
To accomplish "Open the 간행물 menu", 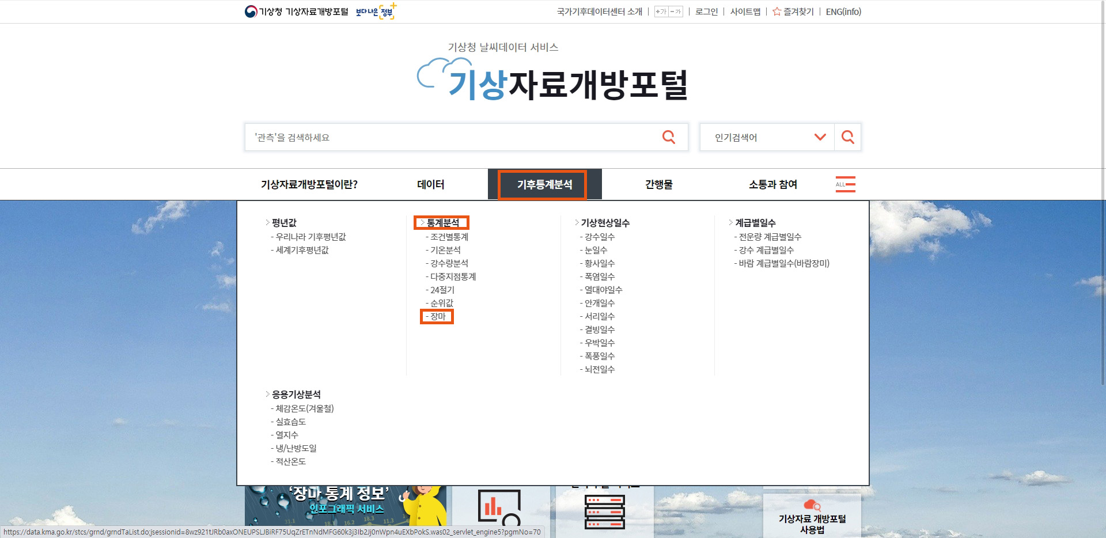I will (659, 184).
